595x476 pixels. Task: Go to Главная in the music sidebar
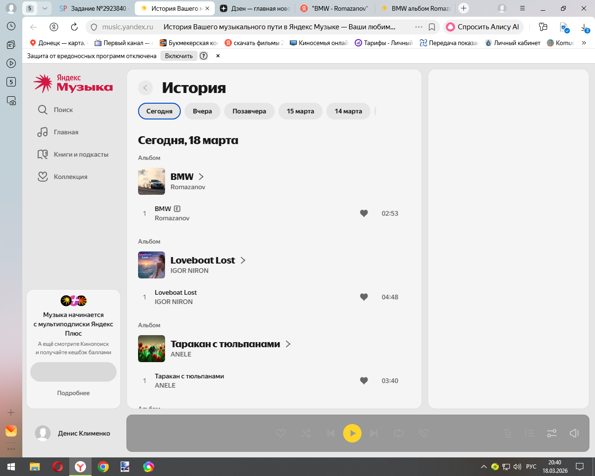(x=58, y=132)
